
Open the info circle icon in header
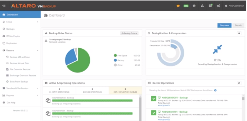tap(194, 6)
